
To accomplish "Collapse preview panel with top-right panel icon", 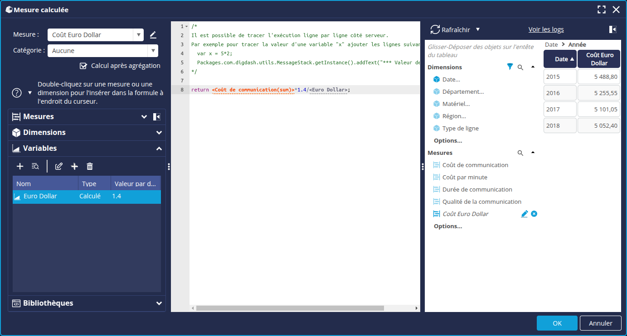I will pos(612,29).
